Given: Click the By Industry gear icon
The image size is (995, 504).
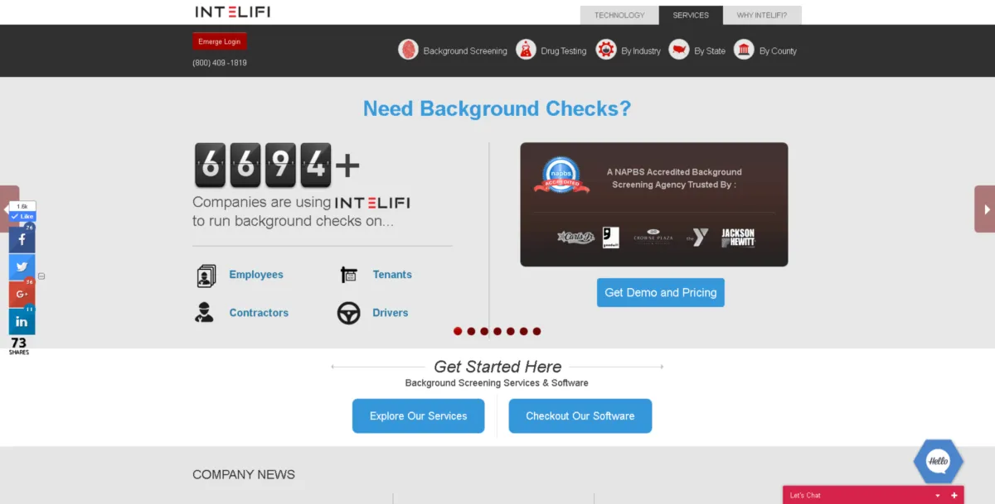Looking at the screenshot, I should [x=606, y=50].
